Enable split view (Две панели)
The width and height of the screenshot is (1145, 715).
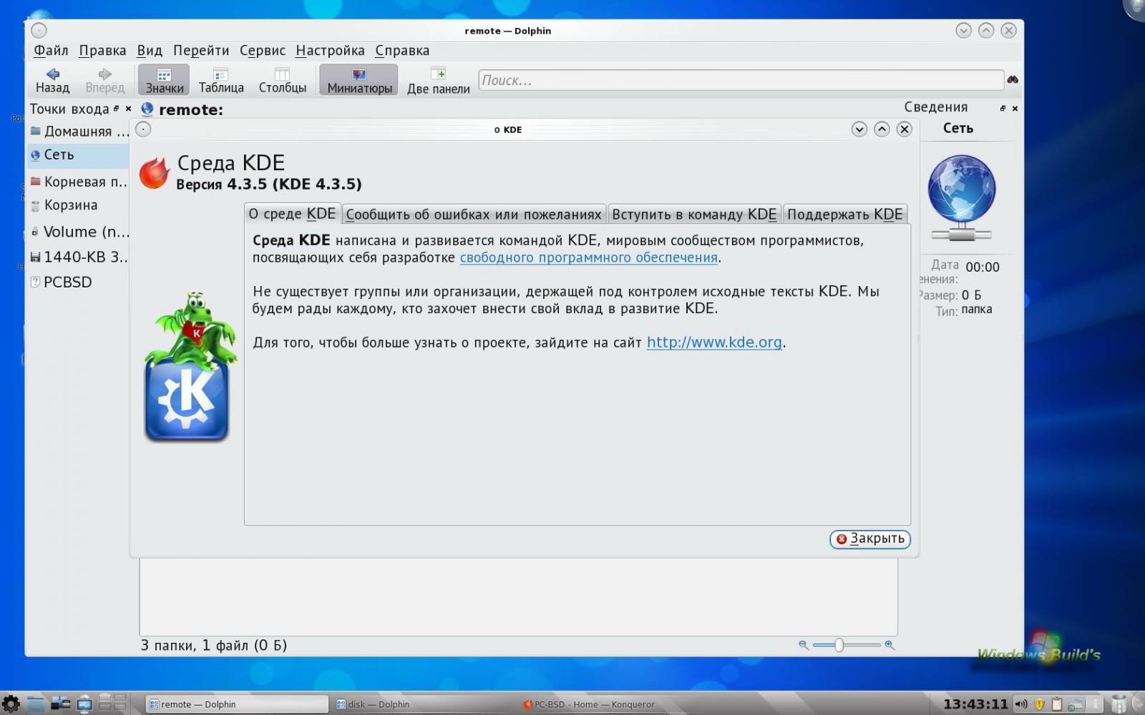438,80
